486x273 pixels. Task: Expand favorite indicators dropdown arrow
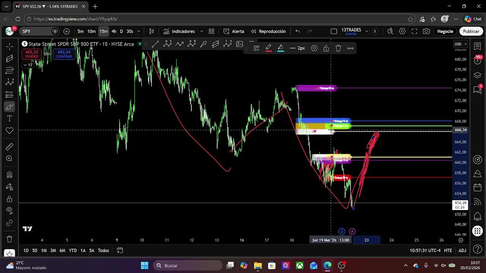coord(202,31)
